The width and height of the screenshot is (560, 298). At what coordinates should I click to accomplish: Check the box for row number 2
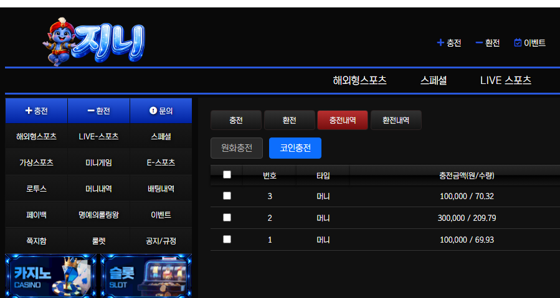coord(227,217)
